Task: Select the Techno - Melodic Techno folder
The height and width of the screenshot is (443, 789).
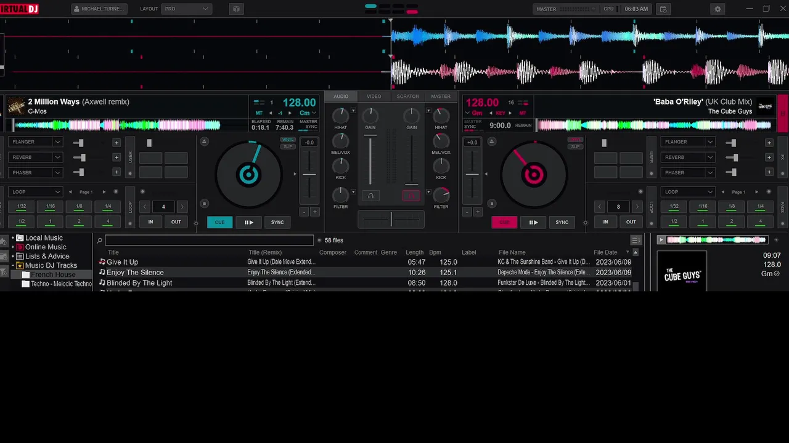Action: (x=57, y=284)
